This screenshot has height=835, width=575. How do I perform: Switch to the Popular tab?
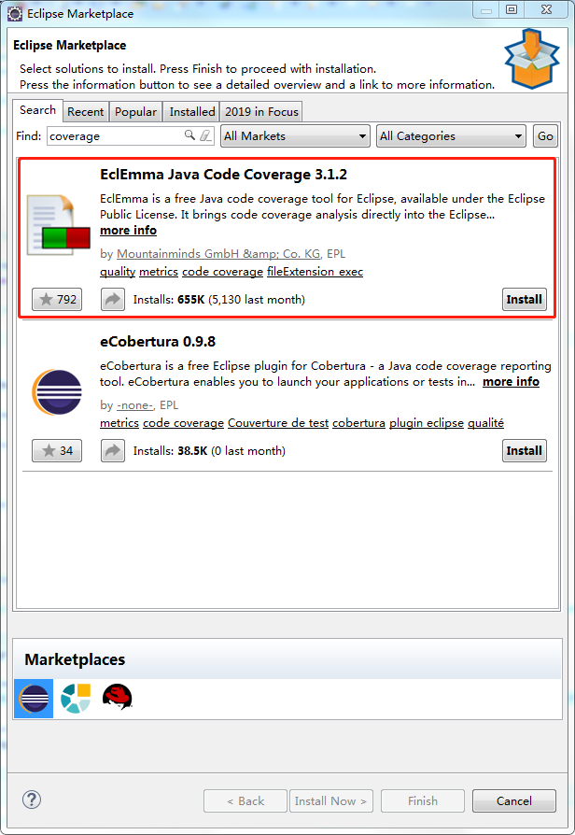(x=135, y=112)
